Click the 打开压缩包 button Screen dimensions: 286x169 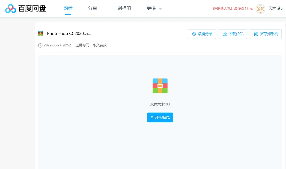coord(160,117)
